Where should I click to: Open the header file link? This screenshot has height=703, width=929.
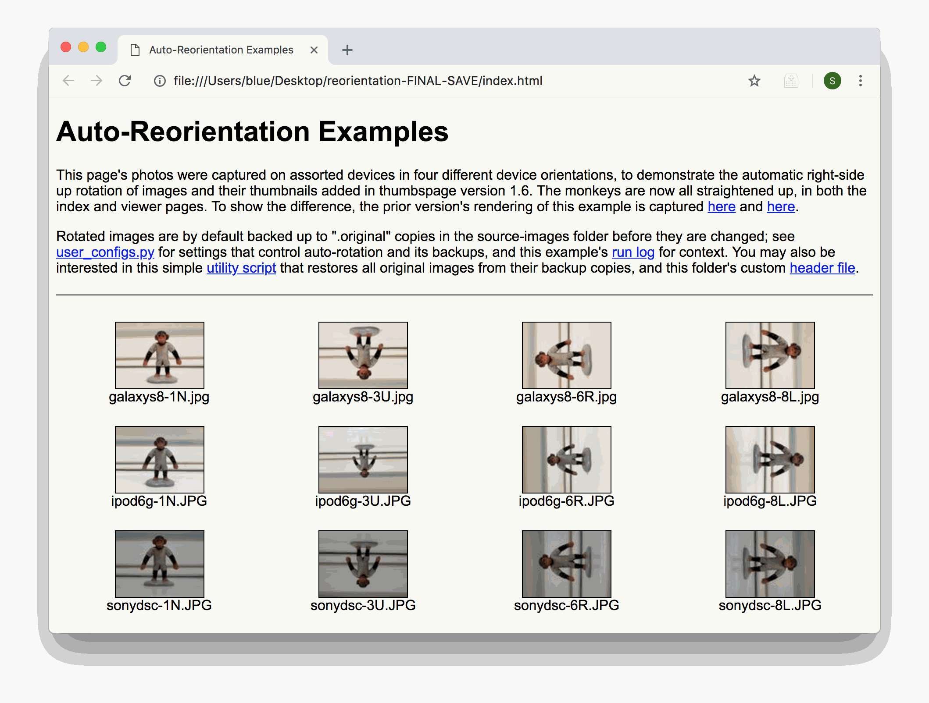(x=822, y=268)
